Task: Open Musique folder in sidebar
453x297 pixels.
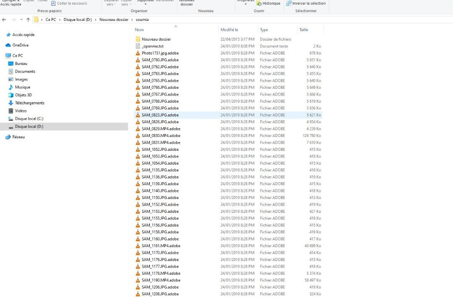Action: pos(23,87)
